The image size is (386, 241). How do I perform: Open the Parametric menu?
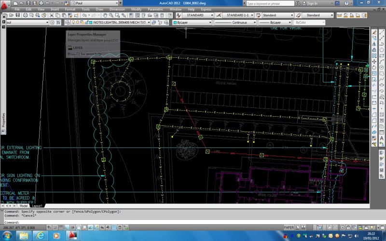[155, 9]
